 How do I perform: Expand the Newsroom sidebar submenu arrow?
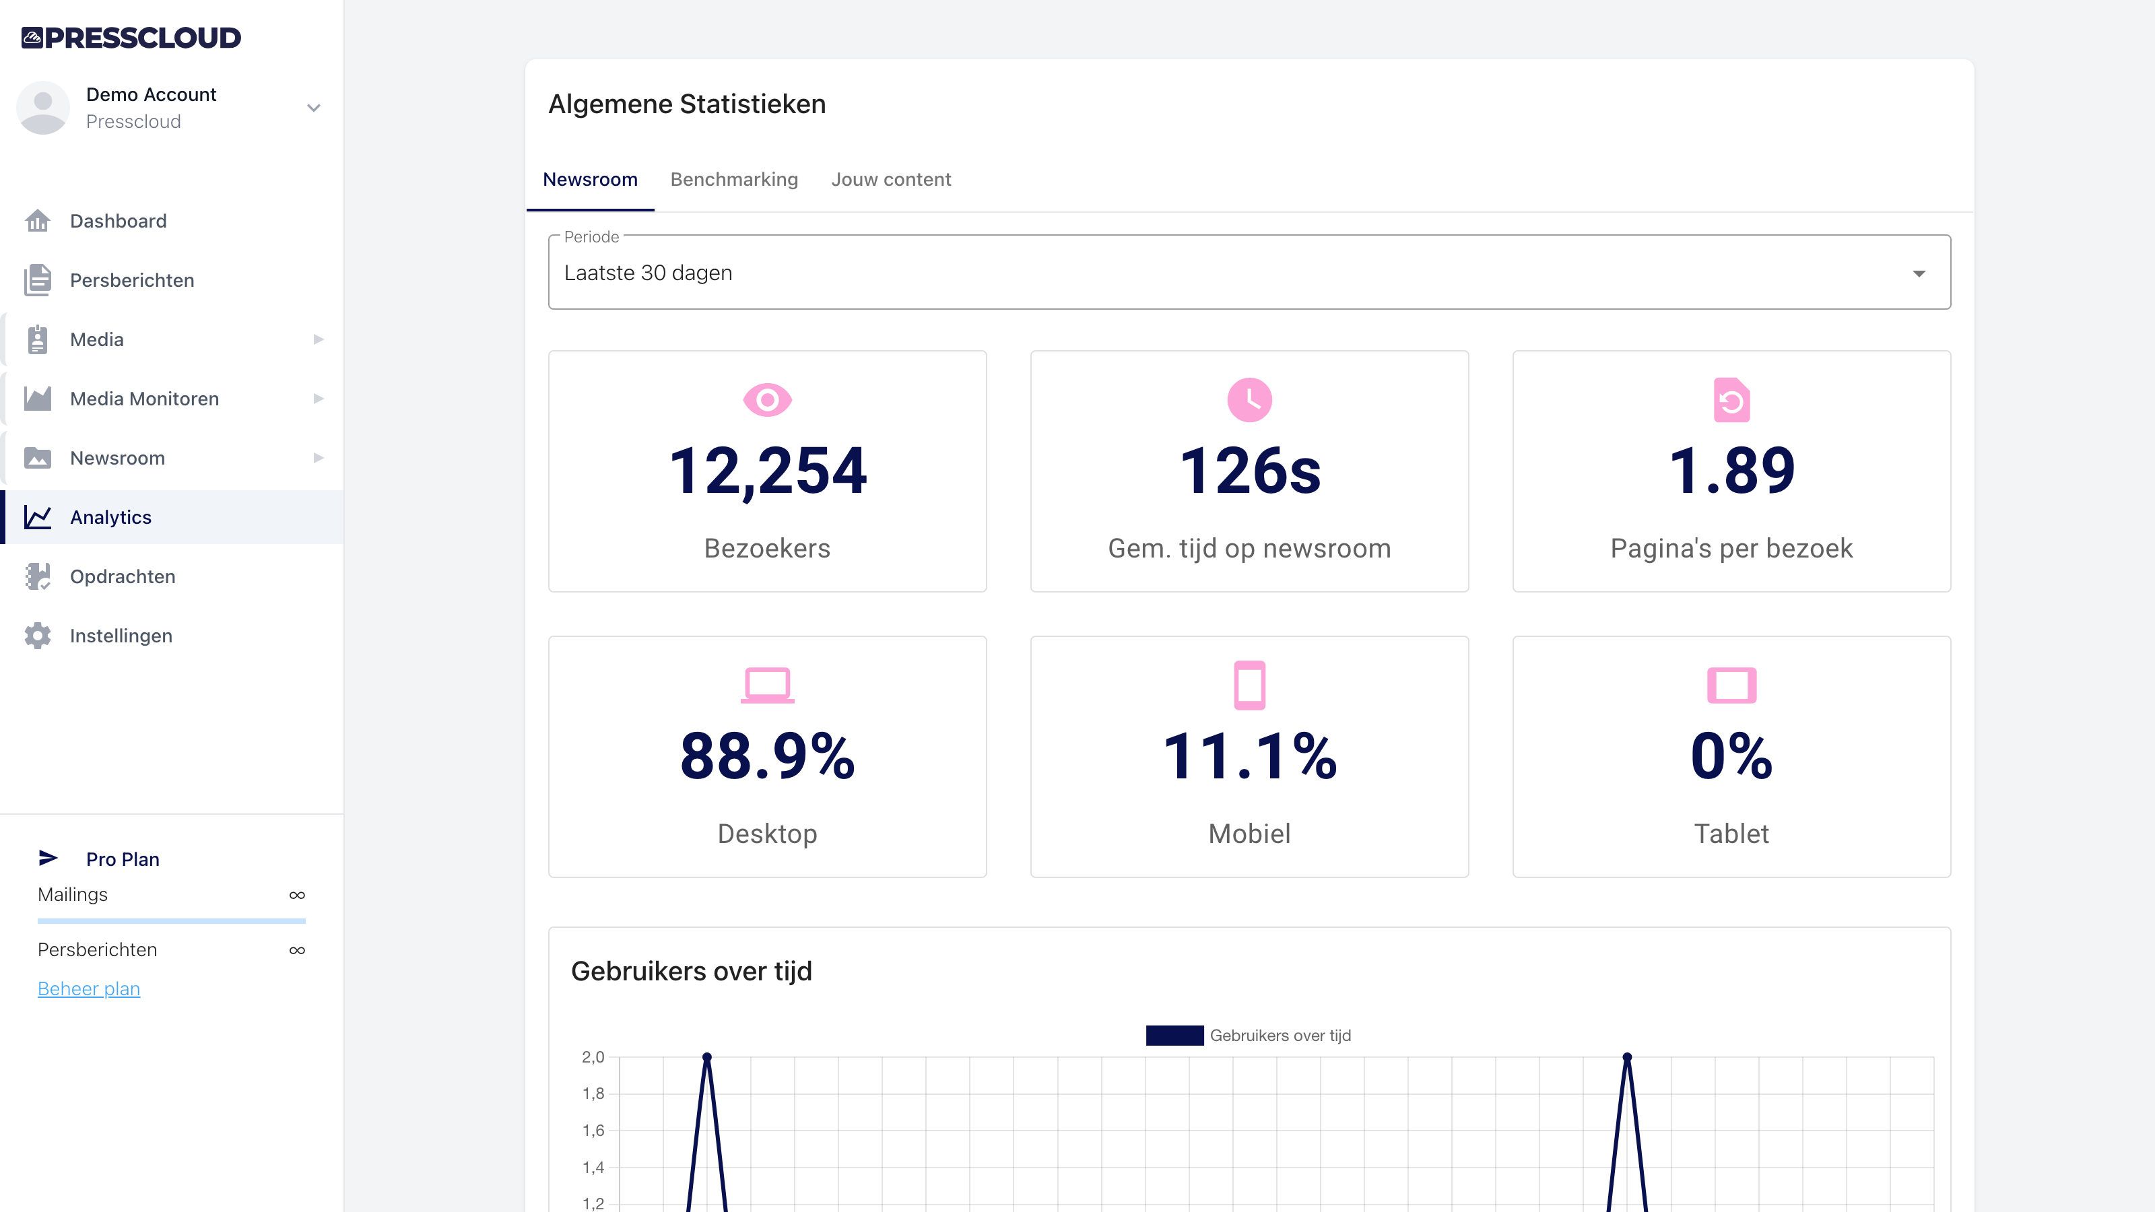[x=318, y=459]
